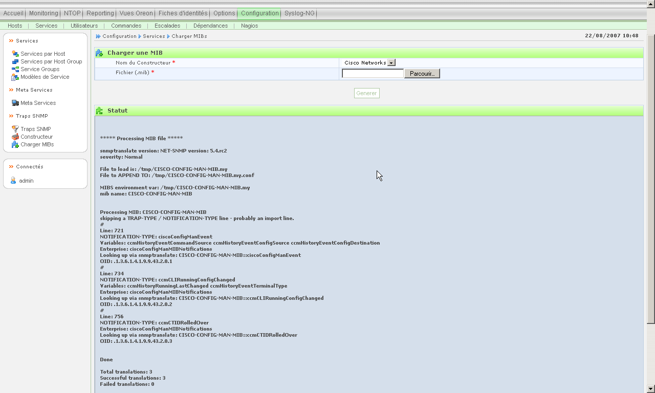Open Services par Host Group link
The width and height of the screenshot is (655, 393).
pyautogui.click(x=51, y=61)
